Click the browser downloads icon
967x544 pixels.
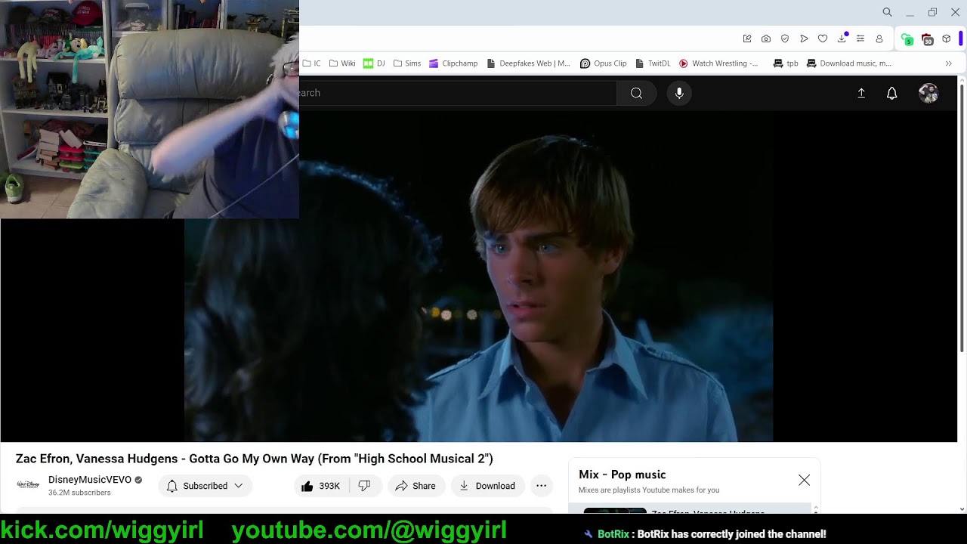pyautogui.click(x=842, y=39)
